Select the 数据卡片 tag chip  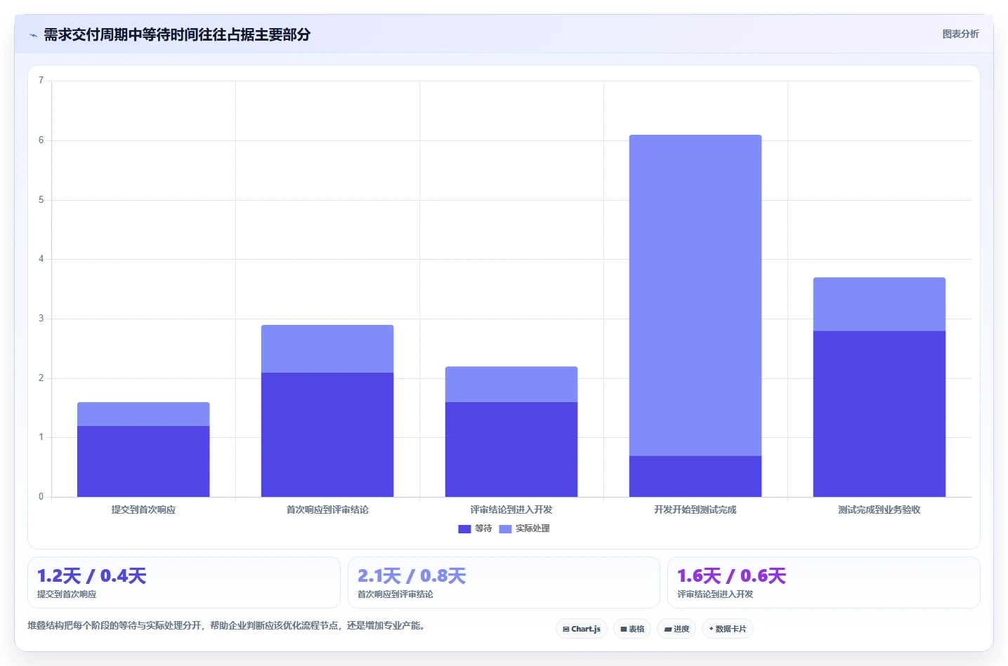coord(728,629)
